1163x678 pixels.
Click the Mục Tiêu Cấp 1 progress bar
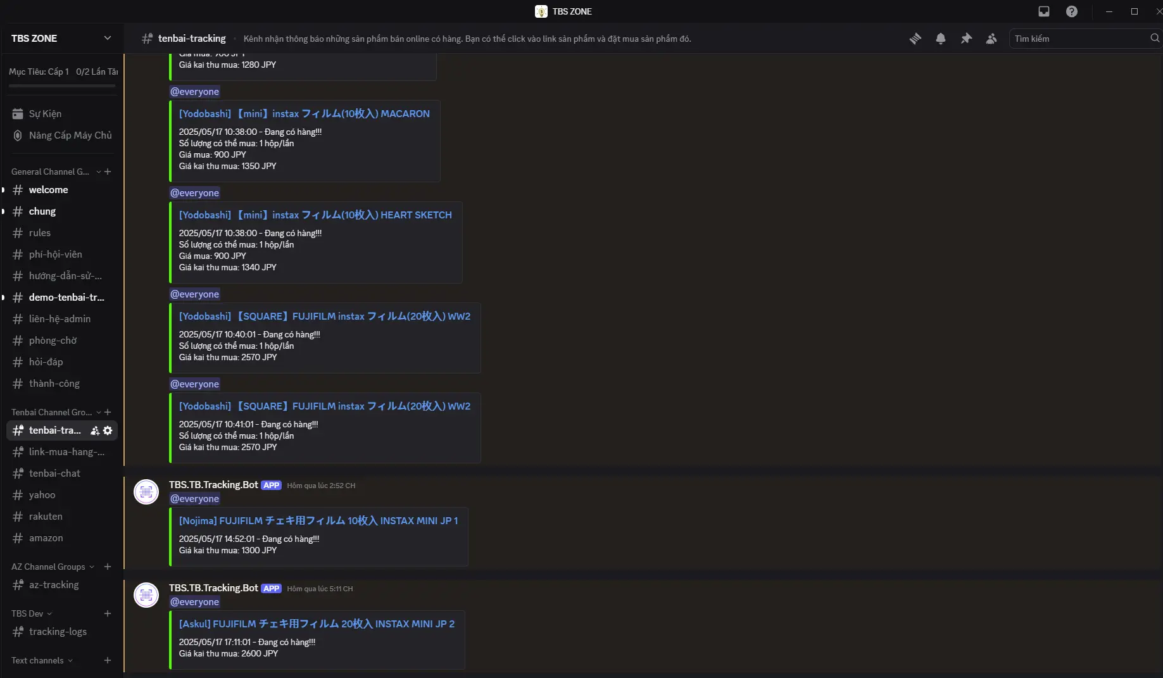(x=62, y=85)
